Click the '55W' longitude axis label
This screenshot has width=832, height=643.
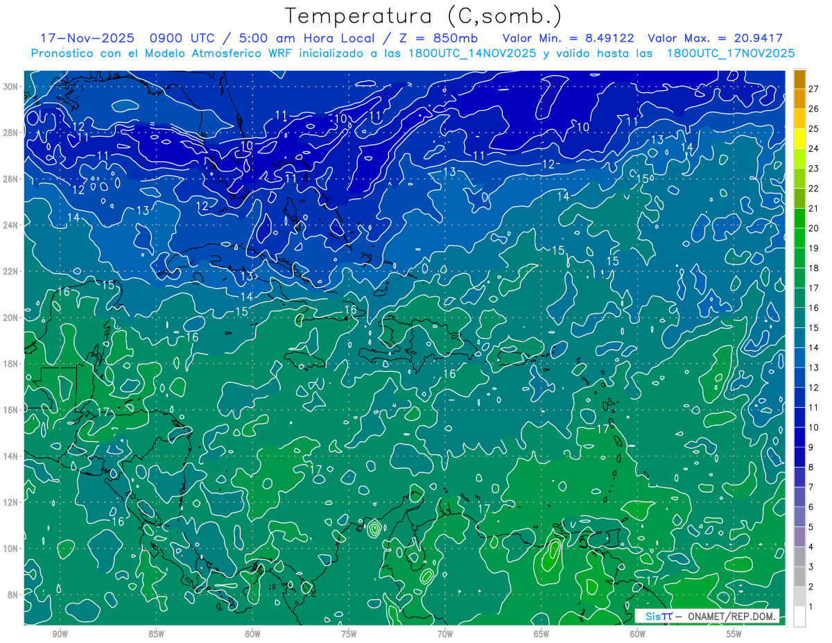point(734,634)
